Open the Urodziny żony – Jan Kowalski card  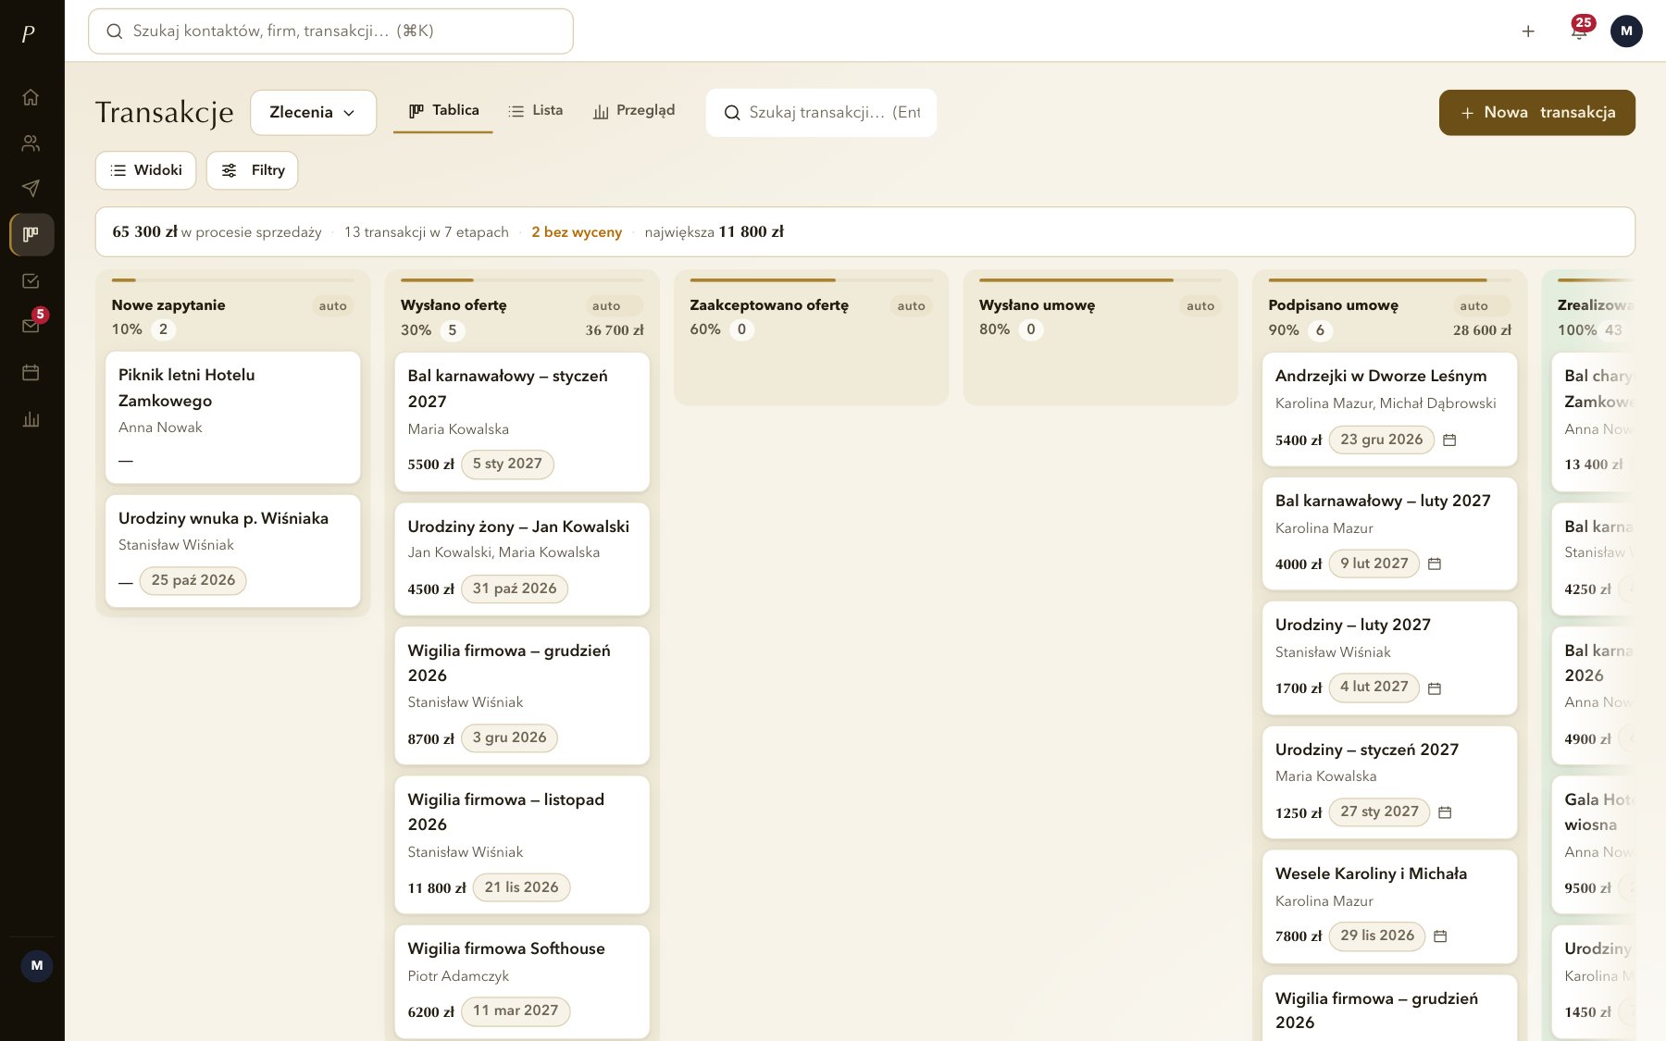[522, 559]
